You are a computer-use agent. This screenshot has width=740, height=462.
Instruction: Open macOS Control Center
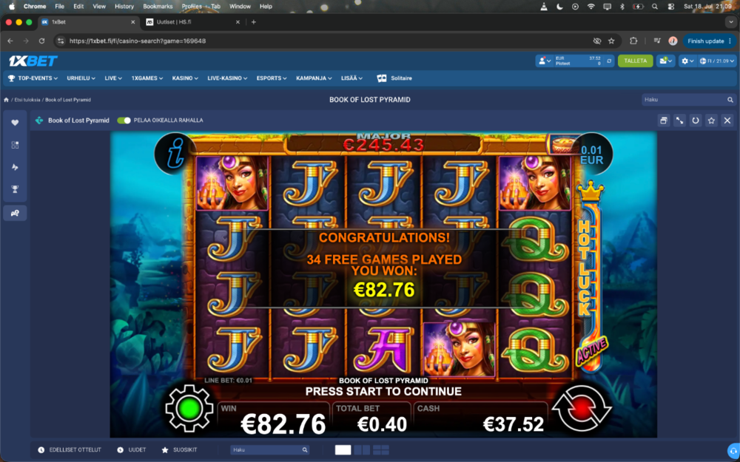pyautogui.click(x=670, y=7)
